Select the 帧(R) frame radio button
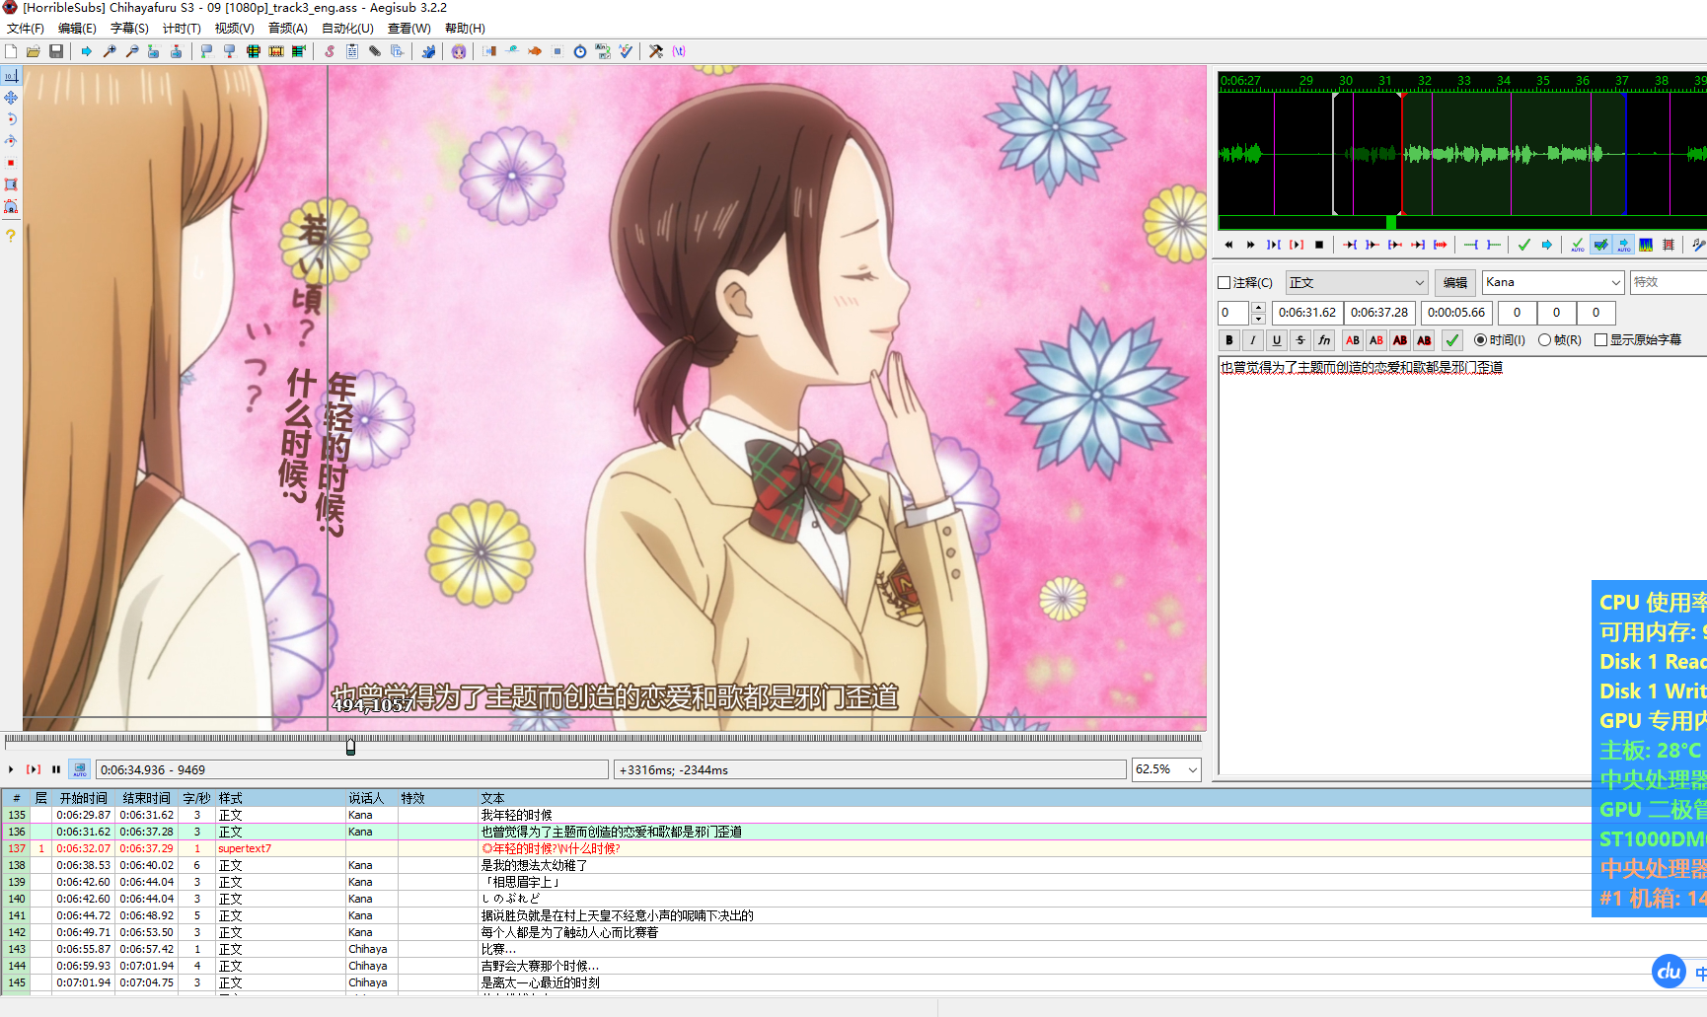Image resolution: width=1707 pixels, height=1017 pixels. pyautogui.click(x=1544, y=340)
